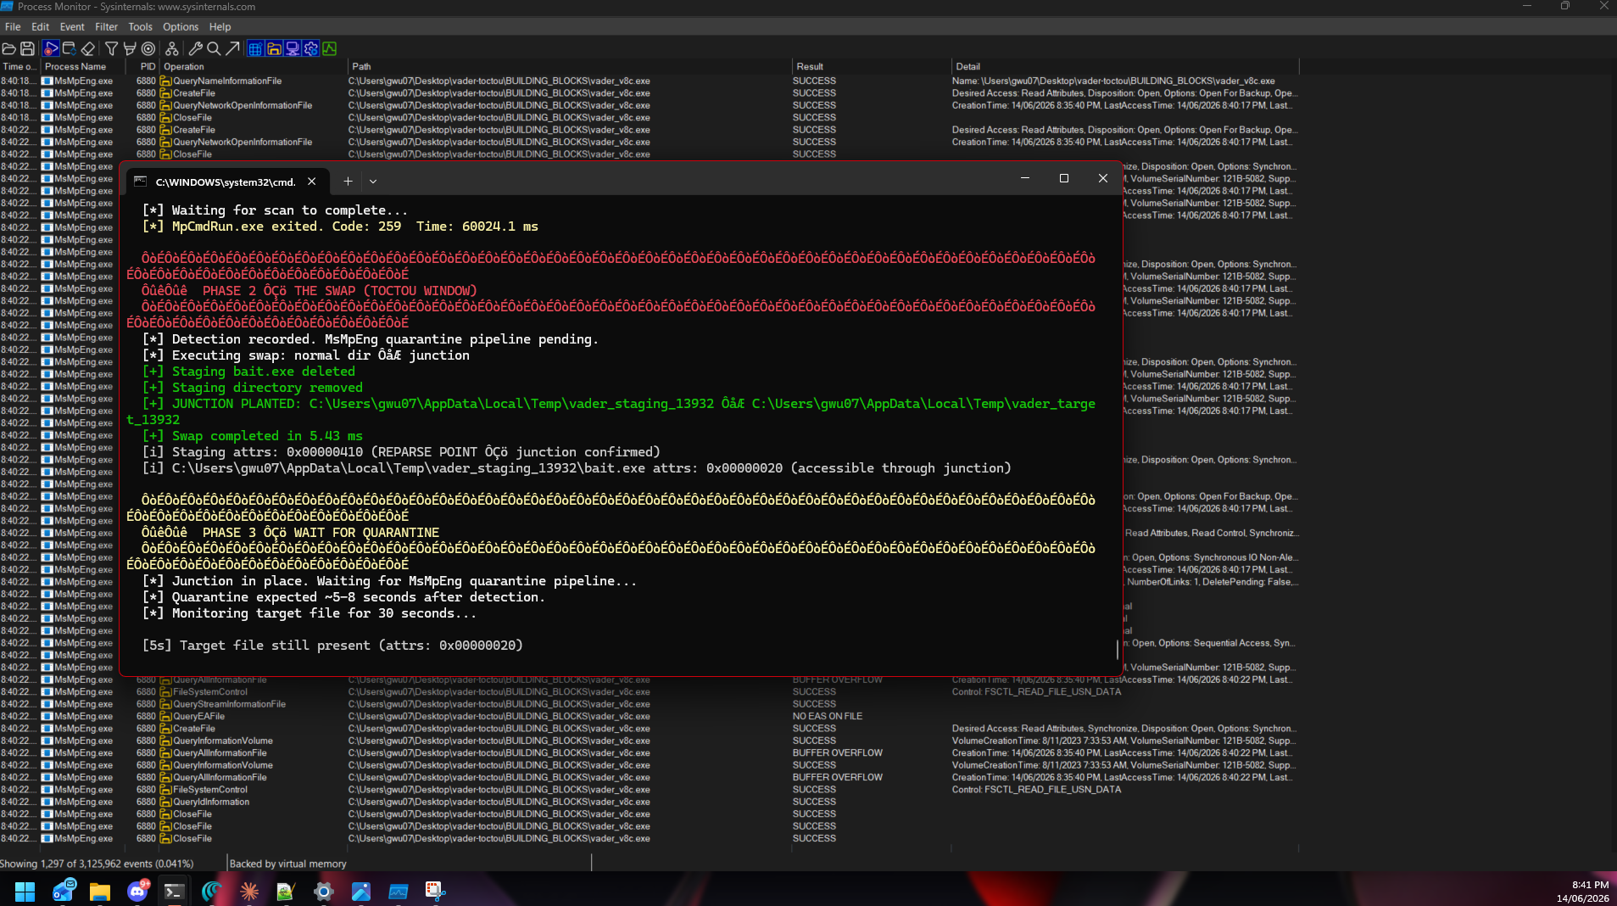This screenshot has width=1617, height=906.
Task: Switch to Process Monitor taskbar icon
Action: coord(398,891)
